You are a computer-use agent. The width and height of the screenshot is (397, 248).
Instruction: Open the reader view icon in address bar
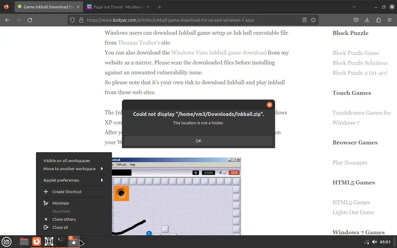click(305, 20)
